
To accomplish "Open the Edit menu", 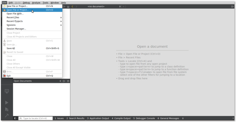I will pyautogui.click(x=11, y=3).
